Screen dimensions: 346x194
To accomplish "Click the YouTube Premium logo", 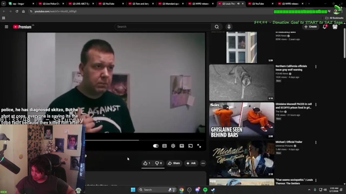I will tap(23, 27).
